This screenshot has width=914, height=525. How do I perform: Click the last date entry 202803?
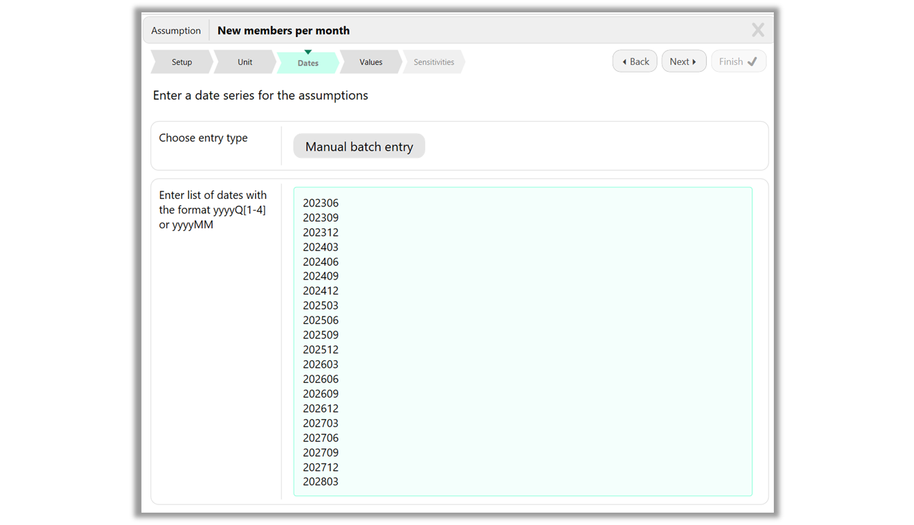(x=321, y=481)
